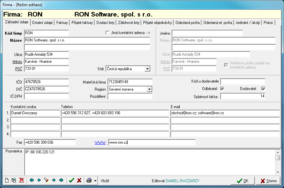Open the Jednání / úkoly tab

coord(248,23)
